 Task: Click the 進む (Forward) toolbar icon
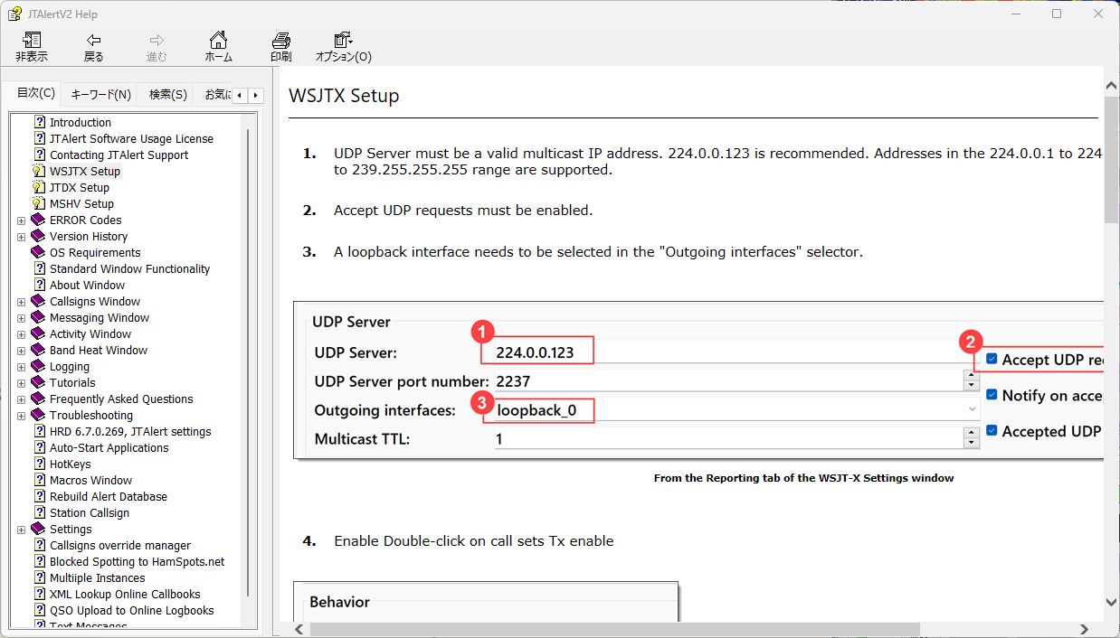[x=157, y=47]
